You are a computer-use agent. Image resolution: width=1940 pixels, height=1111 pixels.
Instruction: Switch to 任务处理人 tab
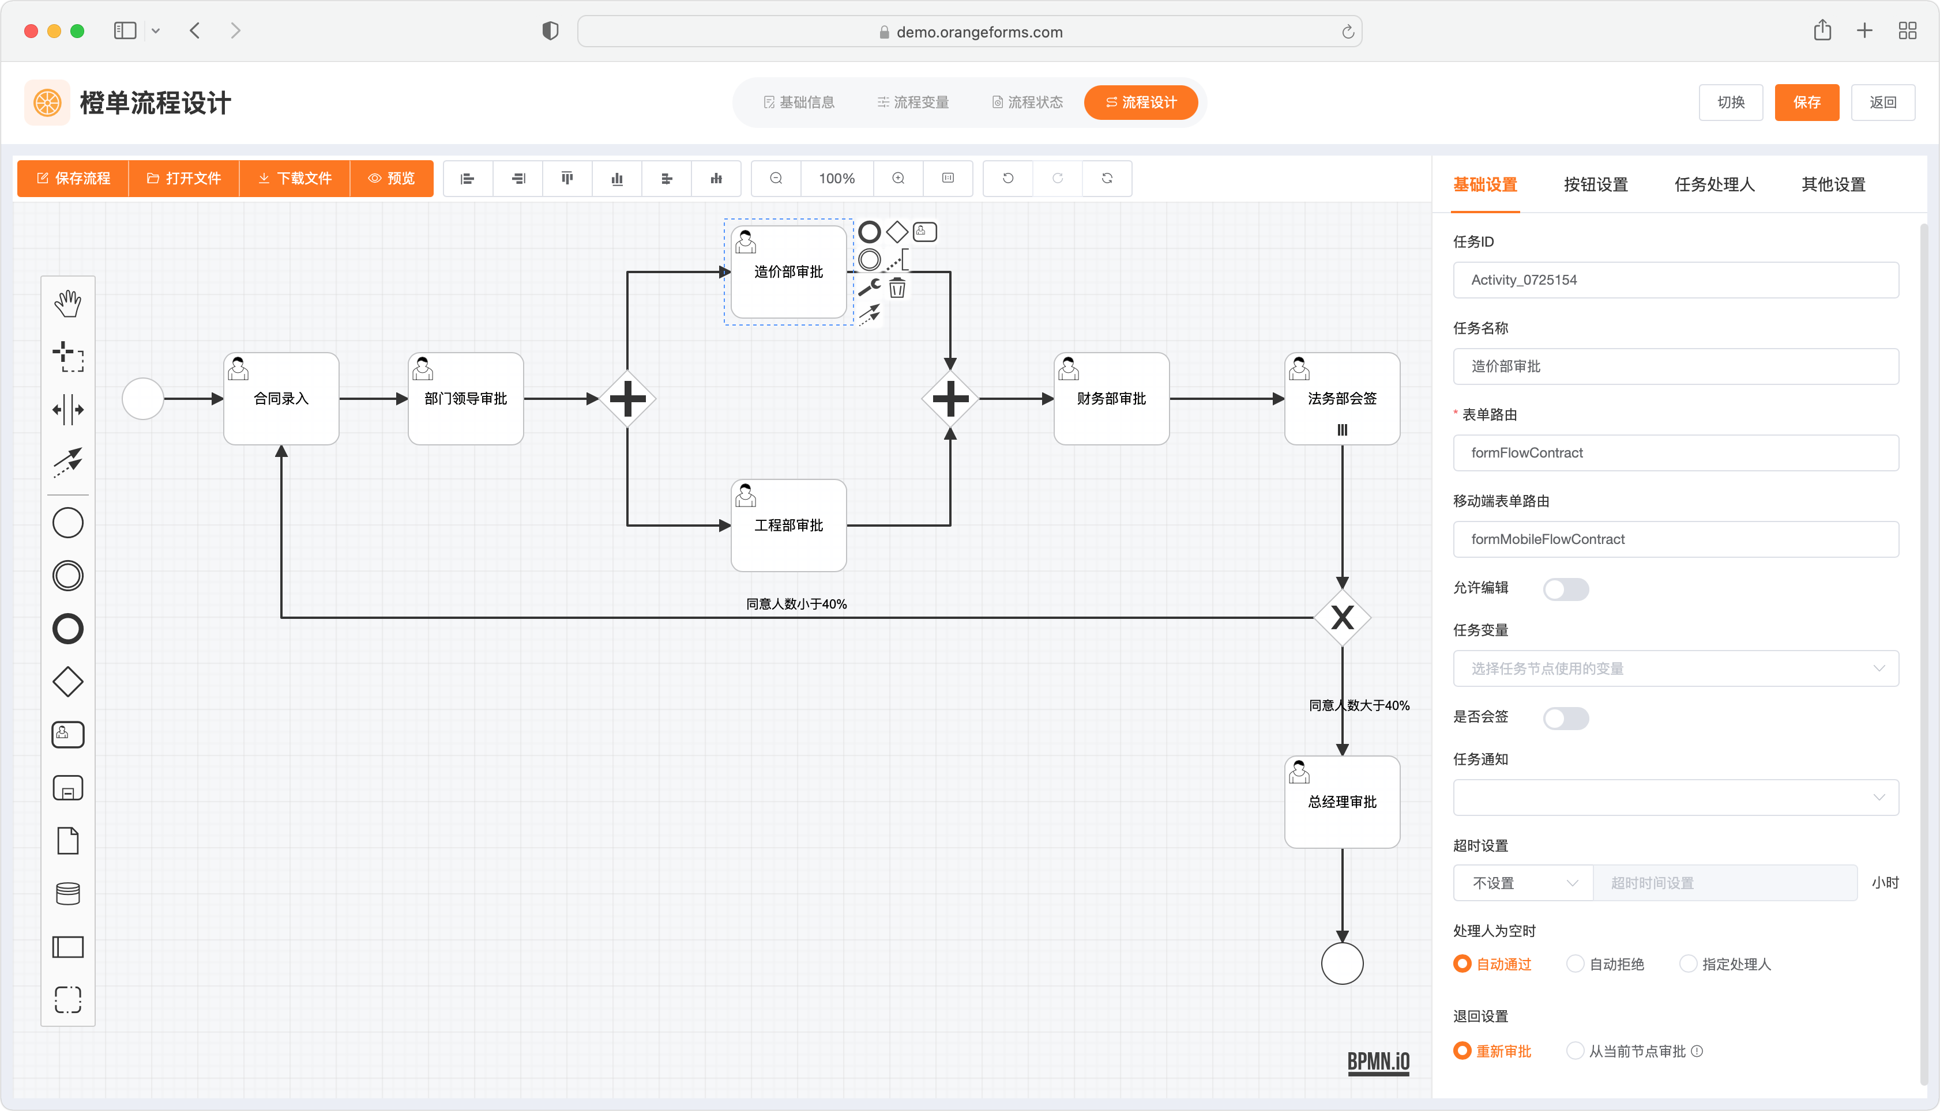(x=1714, y=184)
